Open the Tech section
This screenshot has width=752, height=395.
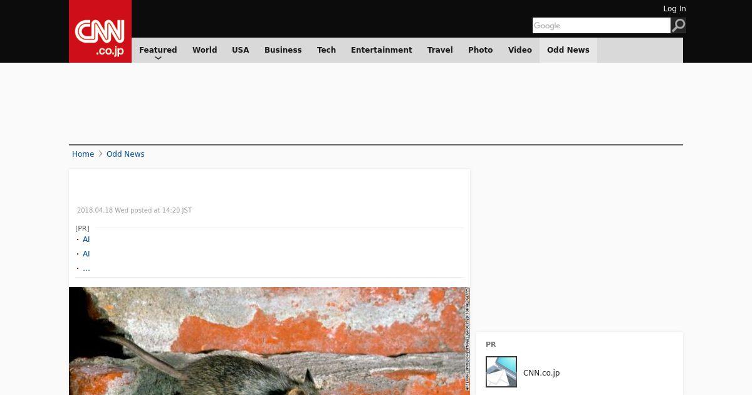326,50
